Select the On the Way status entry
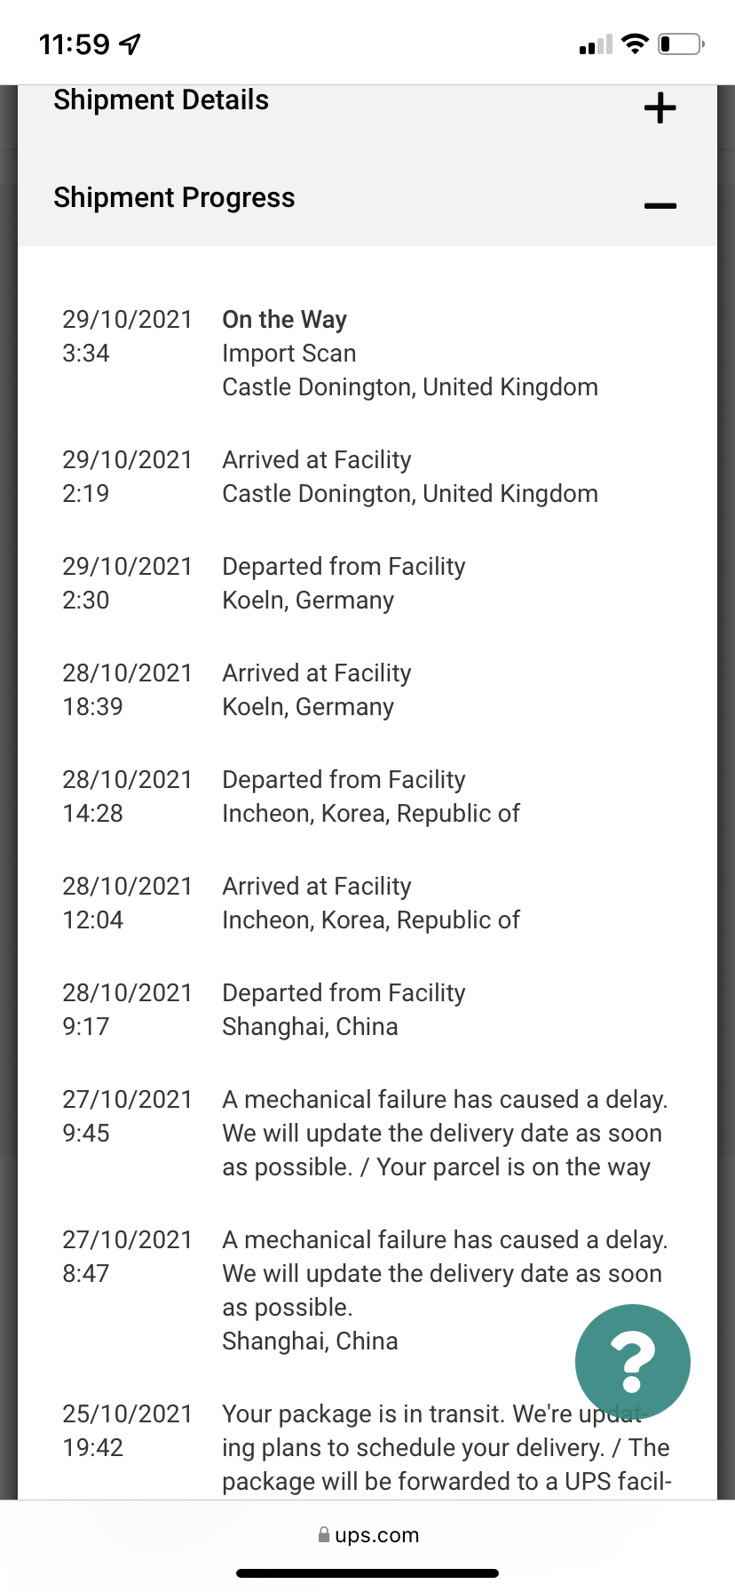Screen dimensions: 735x1592 coord(284,320)
